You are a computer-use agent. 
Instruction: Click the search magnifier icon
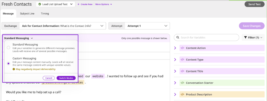click(178, 37)
